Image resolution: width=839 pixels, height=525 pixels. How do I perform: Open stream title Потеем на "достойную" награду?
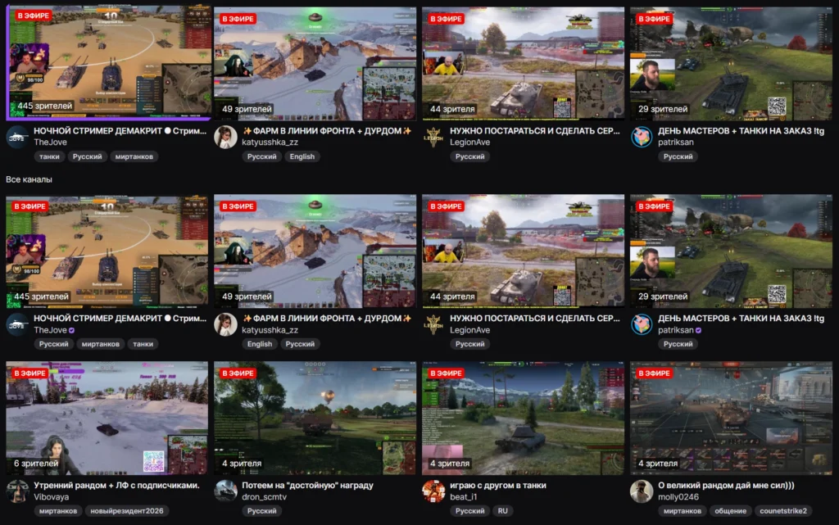pyautogui.click(x=308, y=486)
